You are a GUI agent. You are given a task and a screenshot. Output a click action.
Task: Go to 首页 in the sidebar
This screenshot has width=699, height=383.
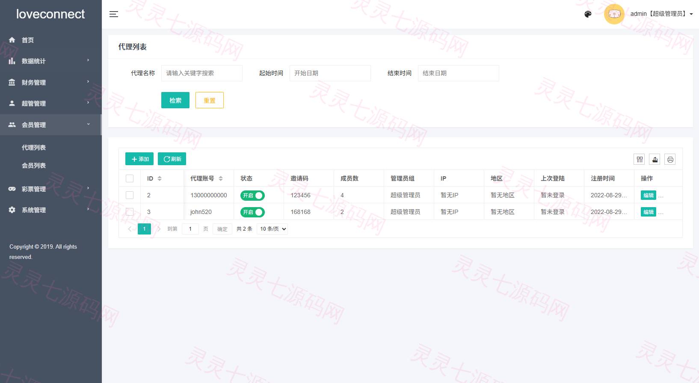pyautogui.click(x=28, y=40)
